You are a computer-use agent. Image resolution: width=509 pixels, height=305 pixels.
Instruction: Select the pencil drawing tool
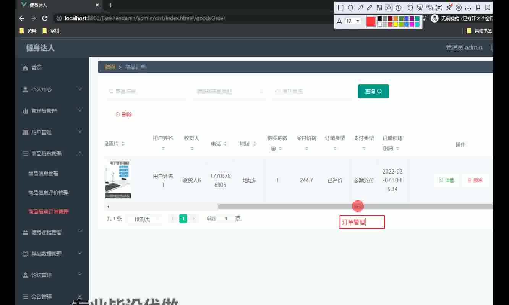pos(370,8)
